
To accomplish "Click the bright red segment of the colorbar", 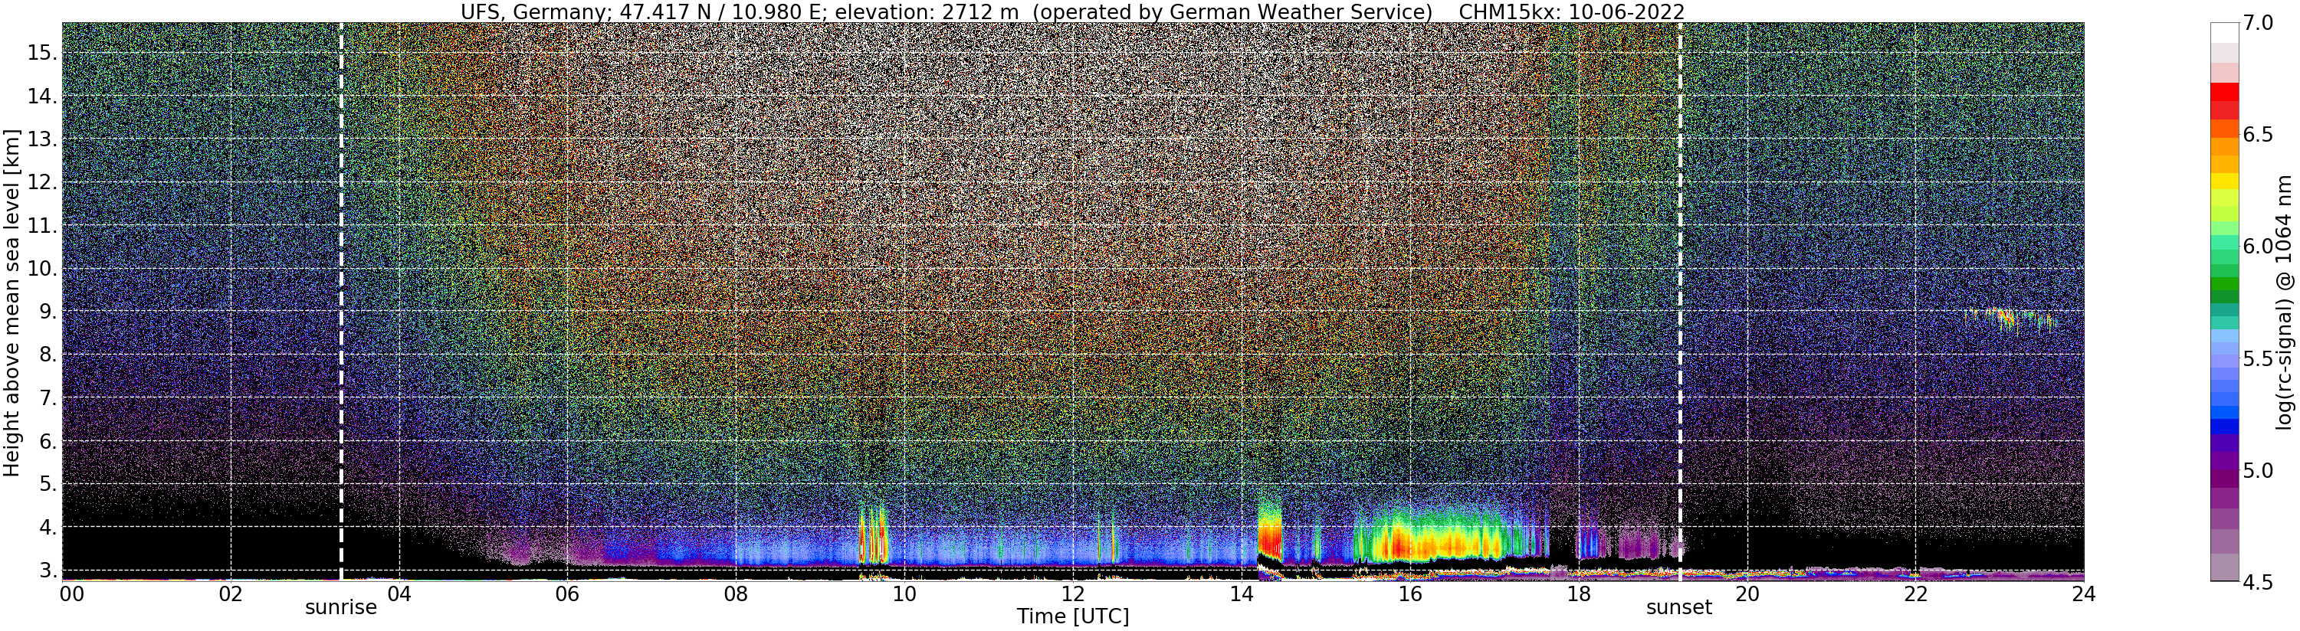I will tap(2224, 91).
